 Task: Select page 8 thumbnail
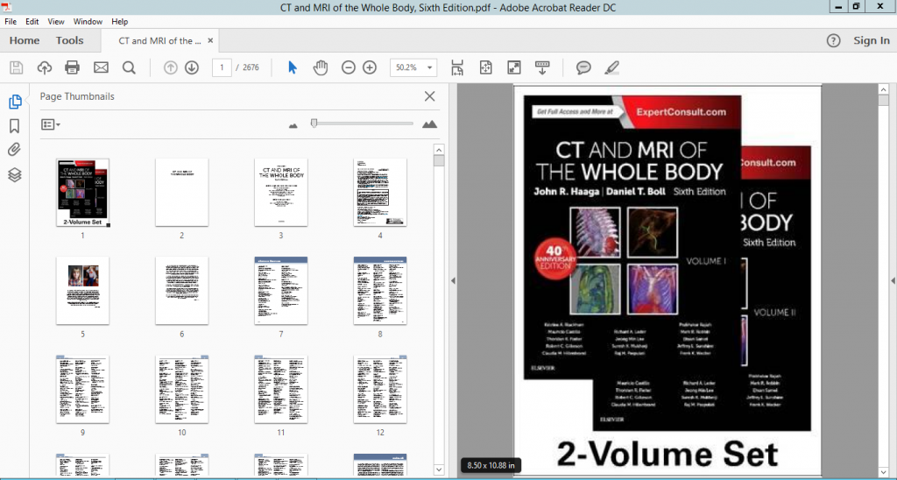380,291
